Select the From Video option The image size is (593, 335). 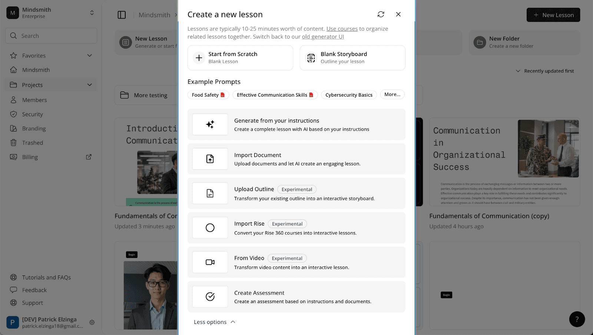point(296,262)
